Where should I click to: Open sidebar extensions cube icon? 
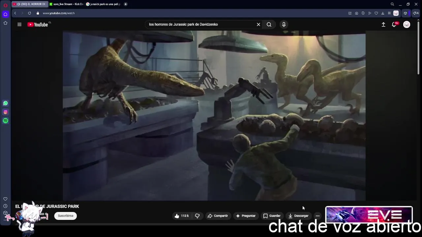coord(5,213)
